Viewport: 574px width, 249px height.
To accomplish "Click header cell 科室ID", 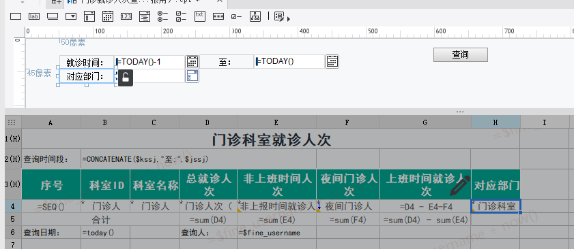I will click(x=105, y=185).
